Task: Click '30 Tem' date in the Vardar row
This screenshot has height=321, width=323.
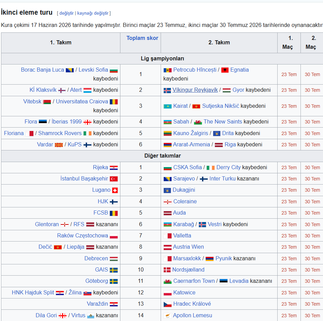Action: (x=312, y=145)
